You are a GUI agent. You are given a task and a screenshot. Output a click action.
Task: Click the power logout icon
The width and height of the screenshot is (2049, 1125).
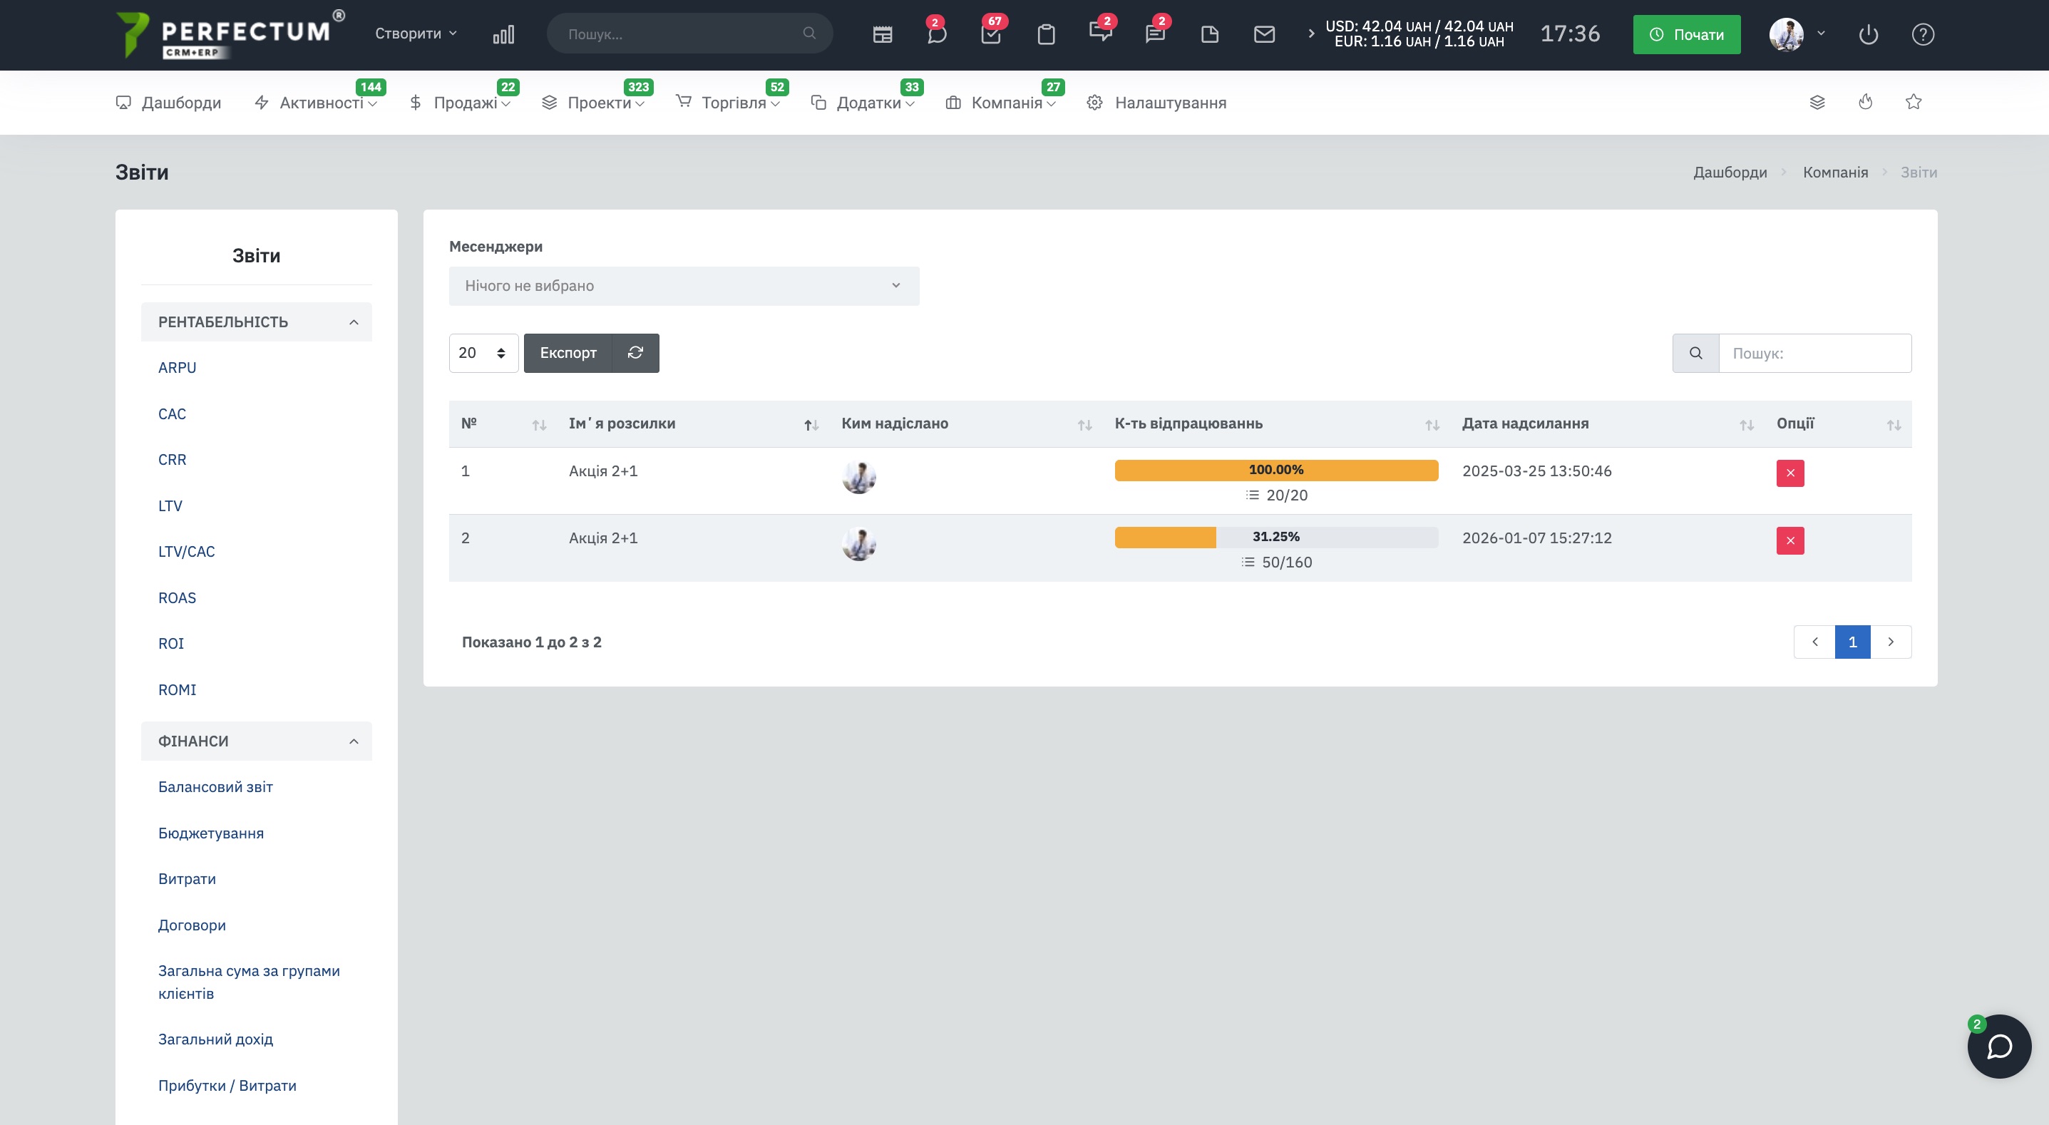[x=1869, y=34]
